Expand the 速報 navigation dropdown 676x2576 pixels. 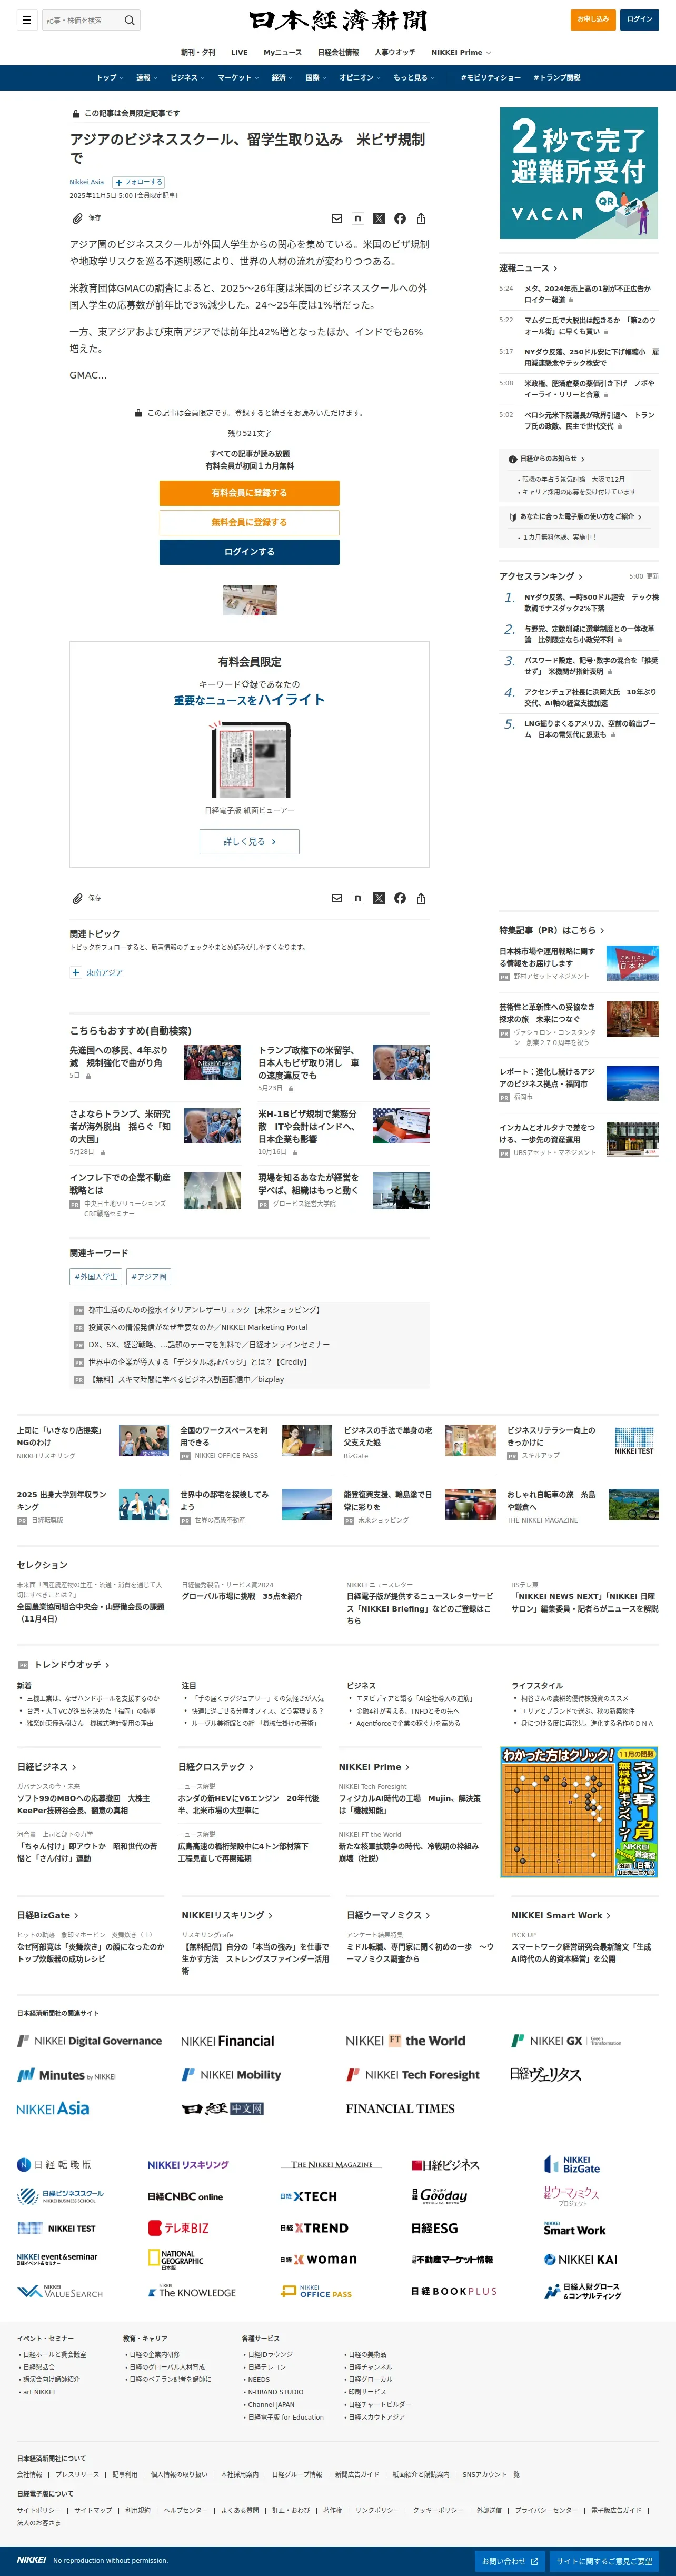tap(146, 78)
